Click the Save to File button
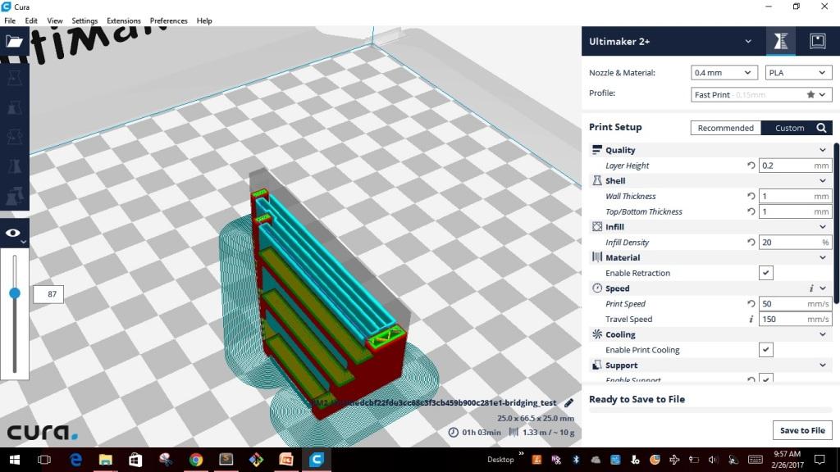 point(802,430)
